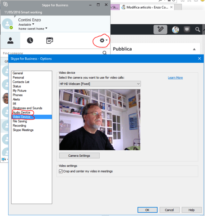Open the Skype options gear icon
Viewport: 205px width, 216px height.
click(x=102, y=40)
